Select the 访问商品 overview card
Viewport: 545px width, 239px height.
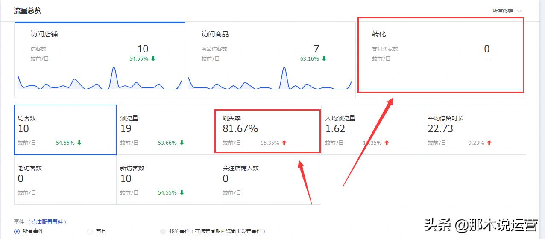270,60
